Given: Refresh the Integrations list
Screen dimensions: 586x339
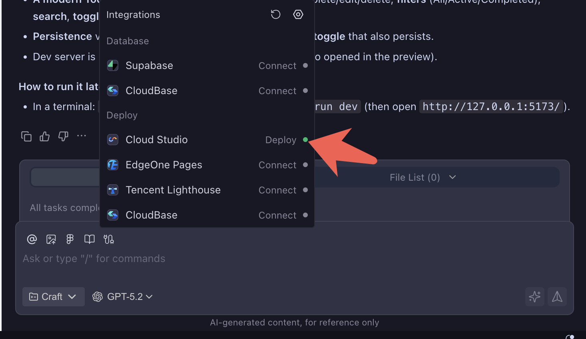Looking at the screenshot, I should (x=275, y=14).
